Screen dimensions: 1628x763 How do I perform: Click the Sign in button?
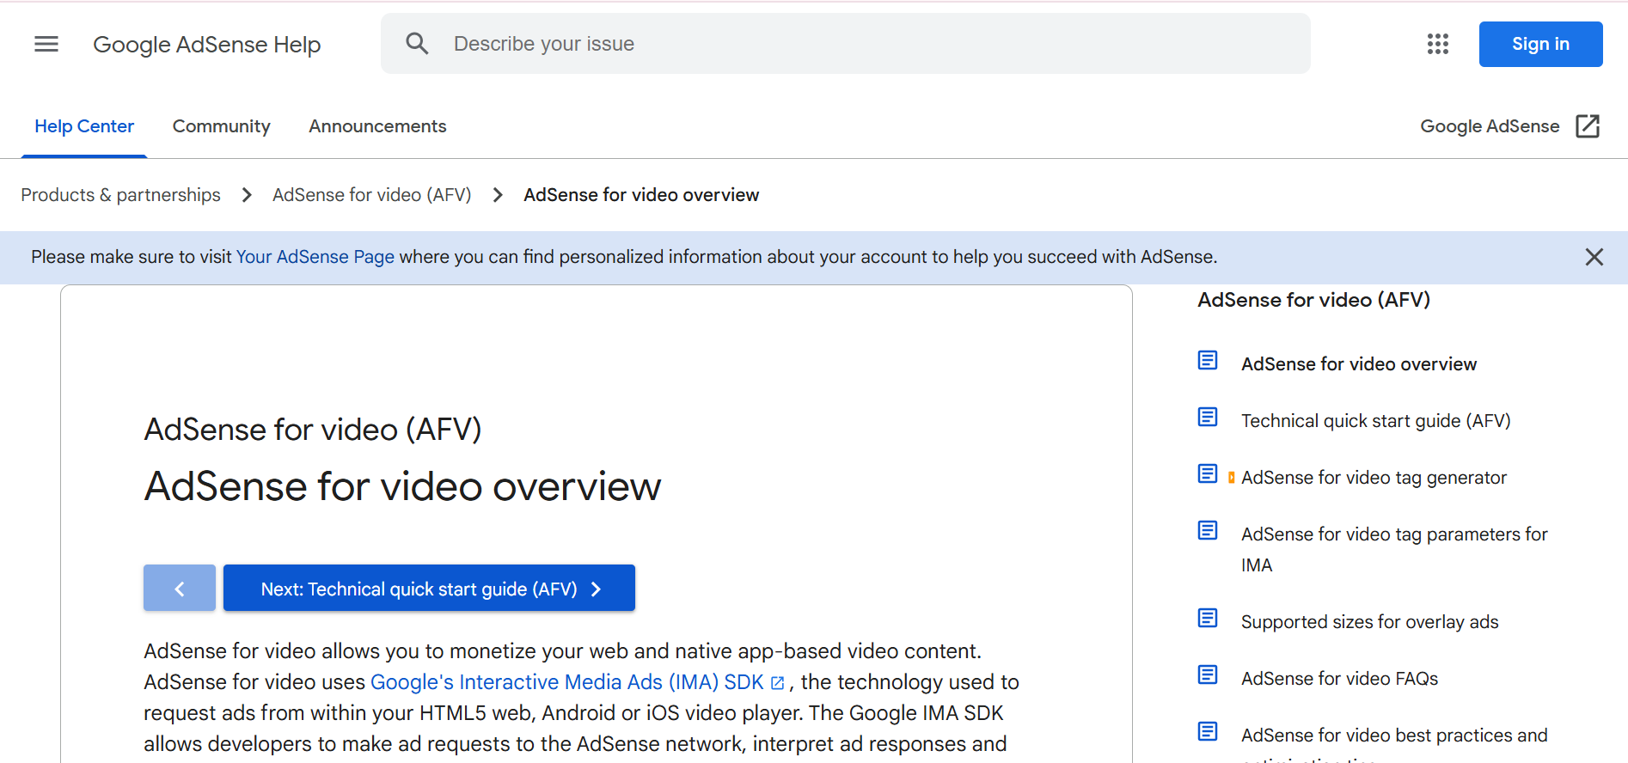(x=1540, y=44)
